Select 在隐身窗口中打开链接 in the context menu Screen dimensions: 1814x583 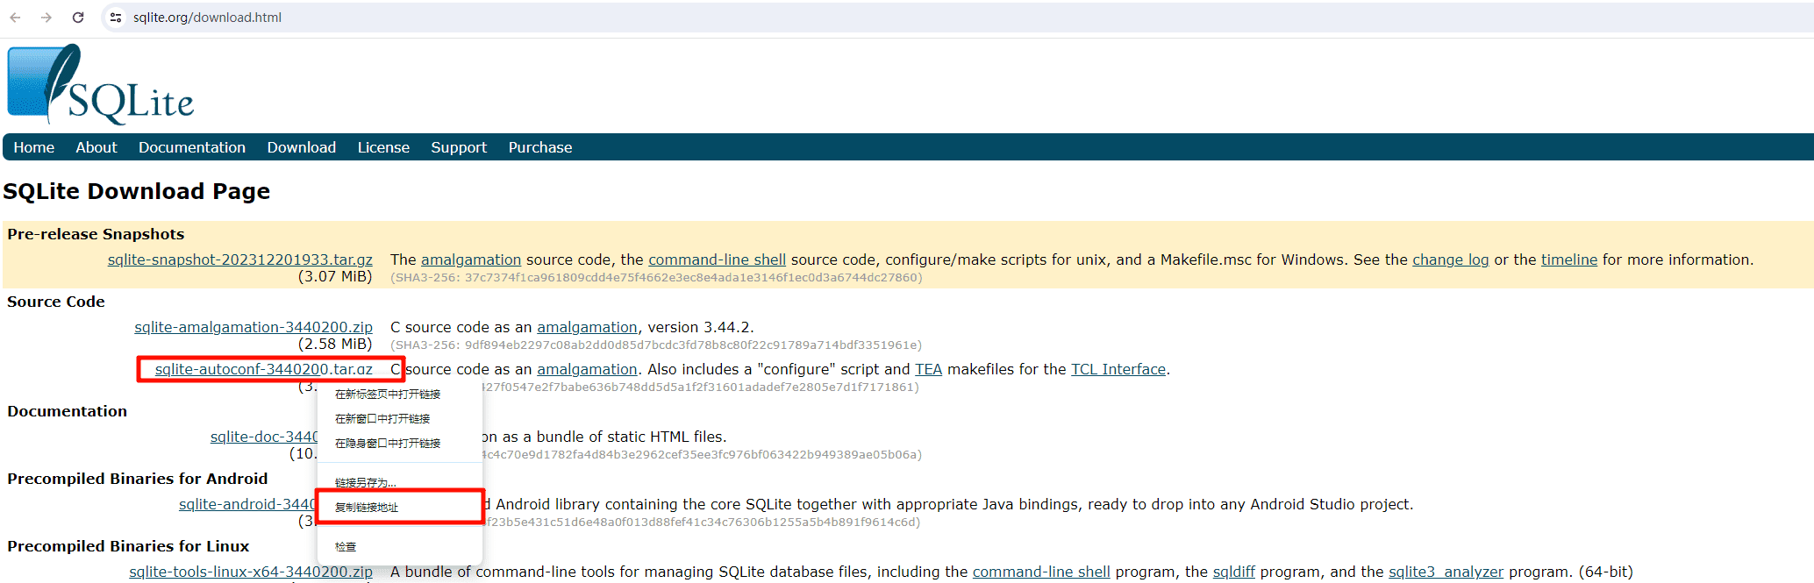(x=399, y=444)
